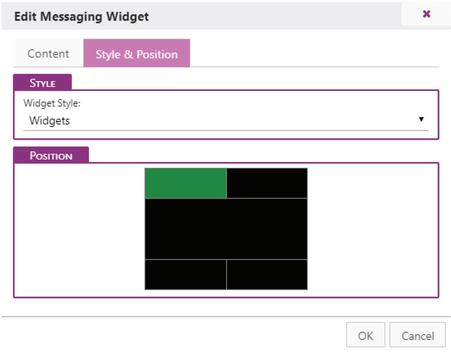The image size is (451, 354).
Task: Choose the top-left position cell
Action: point(185,183)
